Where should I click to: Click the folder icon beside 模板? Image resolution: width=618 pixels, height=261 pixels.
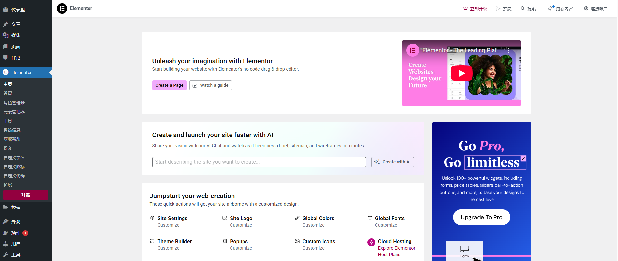6,207
